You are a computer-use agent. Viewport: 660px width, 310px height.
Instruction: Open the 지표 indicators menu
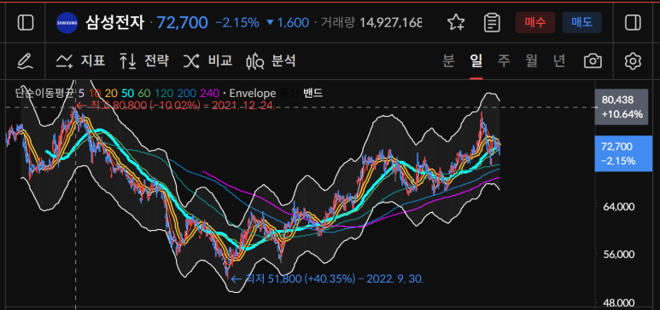tap(80, 61)
